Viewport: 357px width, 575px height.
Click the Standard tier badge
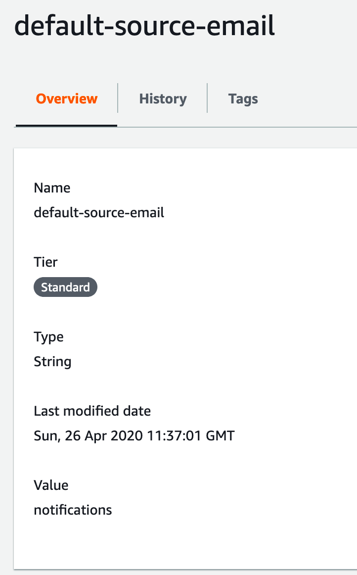pyautogui.click(x=65, y=287)
